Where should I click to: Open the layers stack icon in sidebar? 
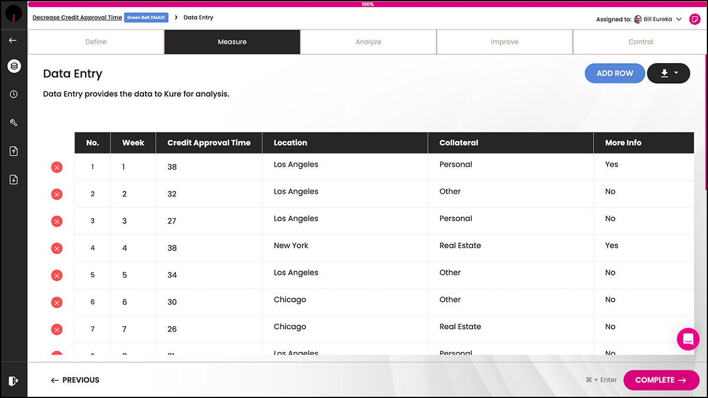click(x=14, y=66)
